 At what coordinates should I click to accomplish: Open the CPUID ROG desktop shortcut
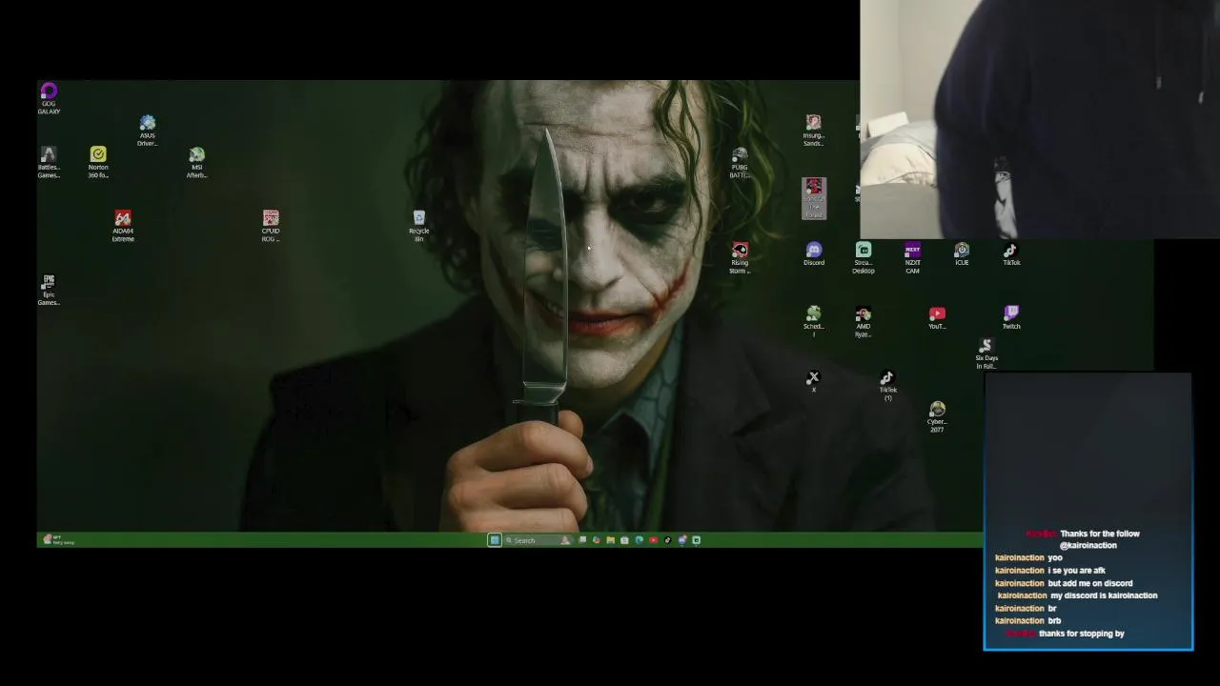(271, 226)
